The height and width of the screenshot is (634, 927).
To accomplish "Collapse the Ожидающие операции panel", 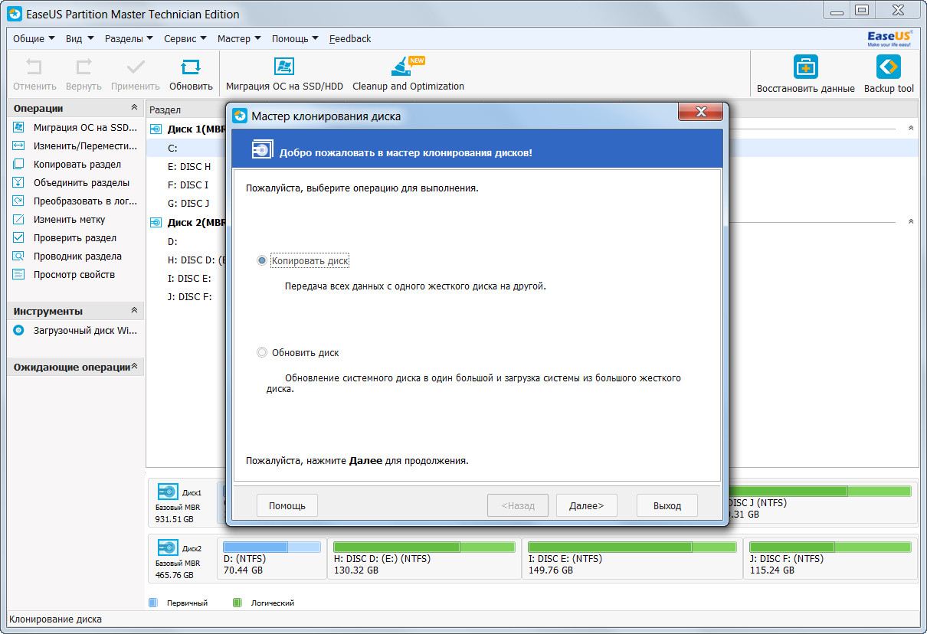I will coord(135,367).
